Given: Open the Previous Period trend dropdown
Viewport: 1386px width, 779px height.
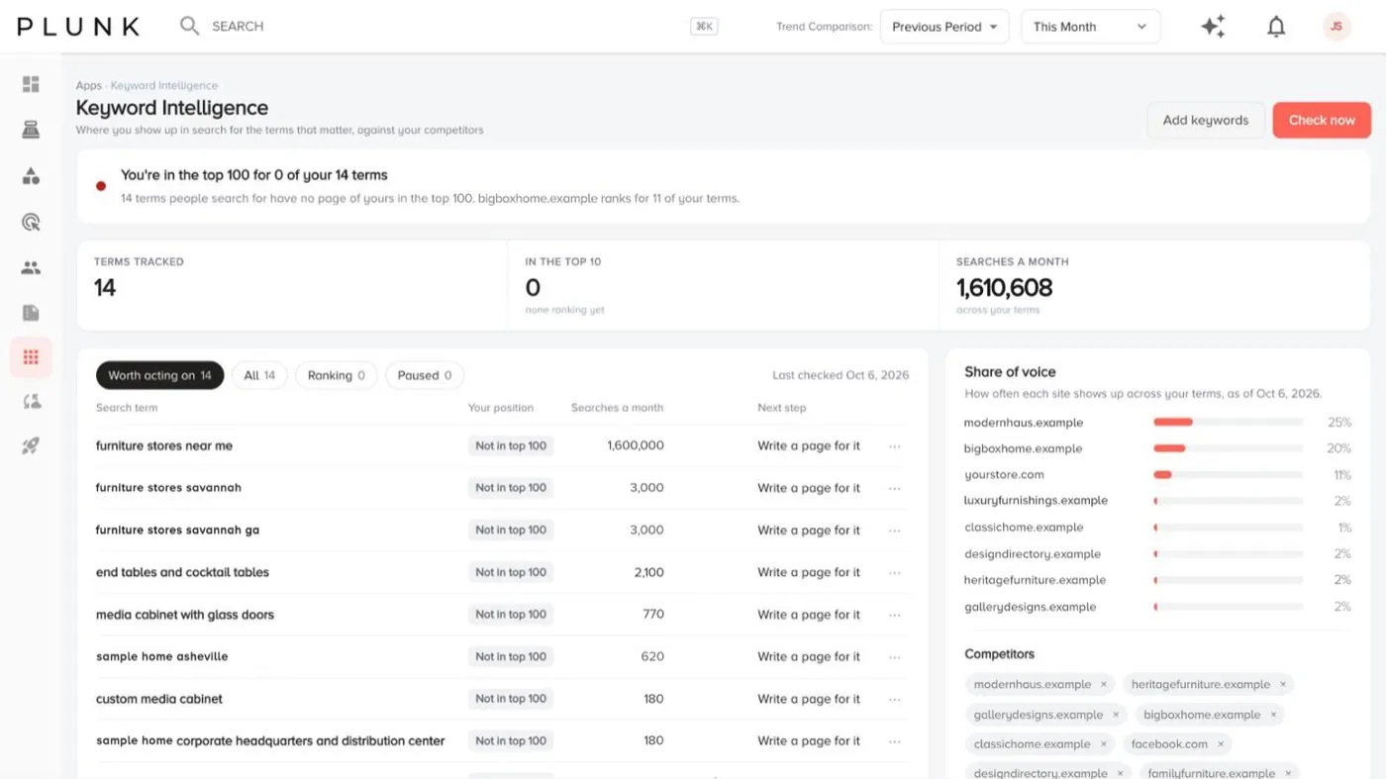Looking at the screenshot, I should [x=944, y=27].
